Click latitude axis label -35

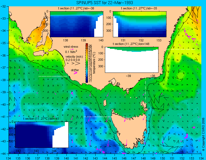(x=3, y=43)
